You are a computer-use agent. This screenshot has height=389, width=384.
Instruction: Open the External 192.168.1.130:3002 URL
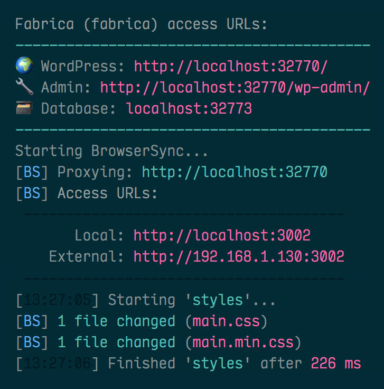pos(239,257)
